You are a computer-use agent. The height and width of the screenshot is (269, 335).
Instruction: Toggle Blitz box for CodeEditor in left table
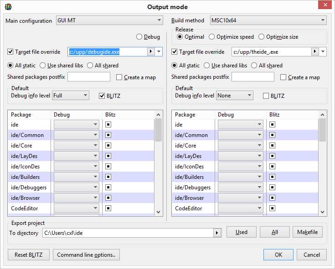tap(108, 208)
